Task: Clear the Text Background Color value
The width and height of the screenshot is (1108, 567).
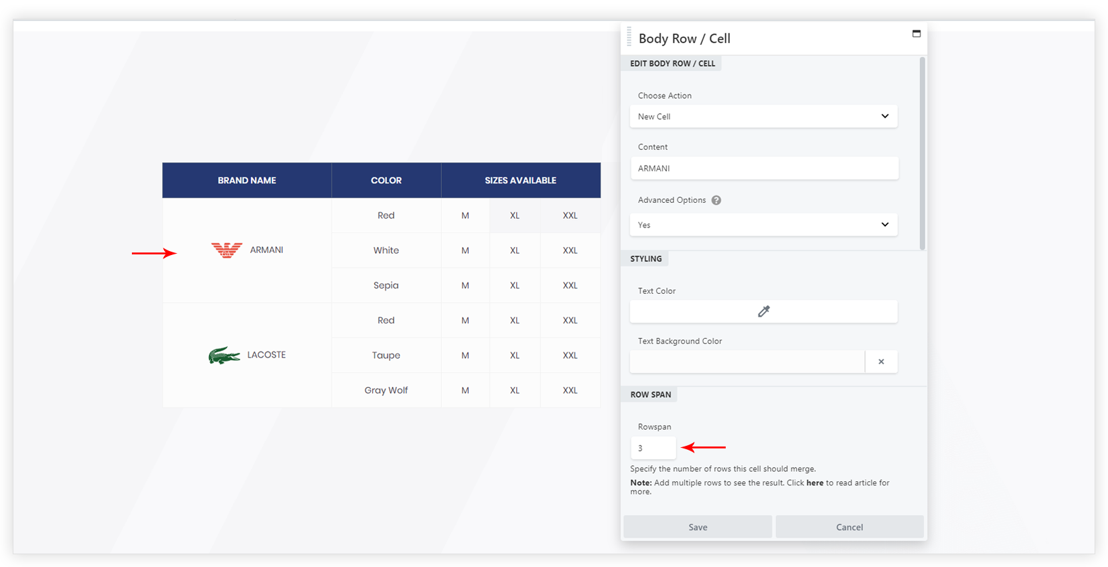Action: pyautogui.click(x=881, y=362)
